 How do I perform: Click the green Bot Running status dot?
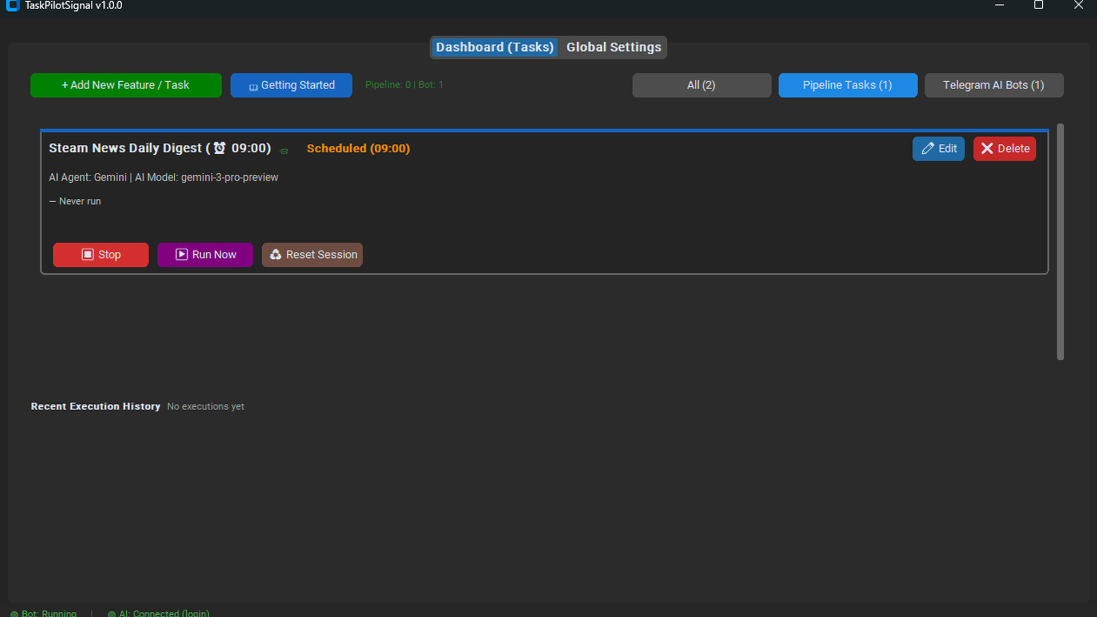[x=14, y=614]
